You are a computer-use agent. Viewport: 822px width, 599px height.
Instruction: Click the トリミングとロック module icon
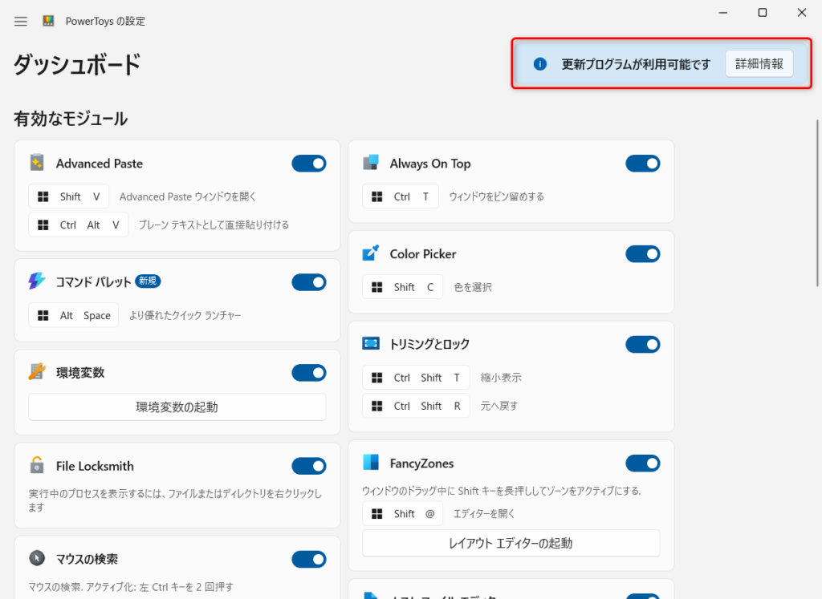click(371, 343)
